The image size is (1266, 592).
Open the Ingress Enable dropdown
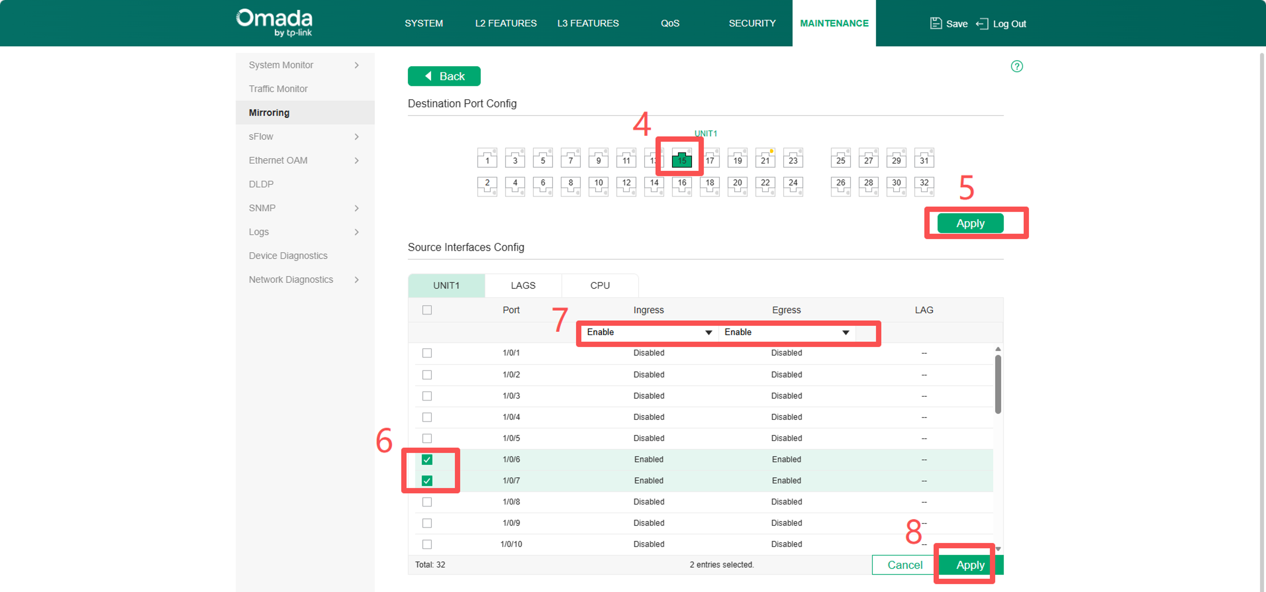(649, 332)
